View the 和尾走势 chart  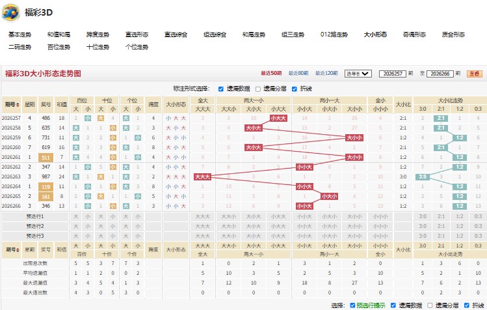254,35
